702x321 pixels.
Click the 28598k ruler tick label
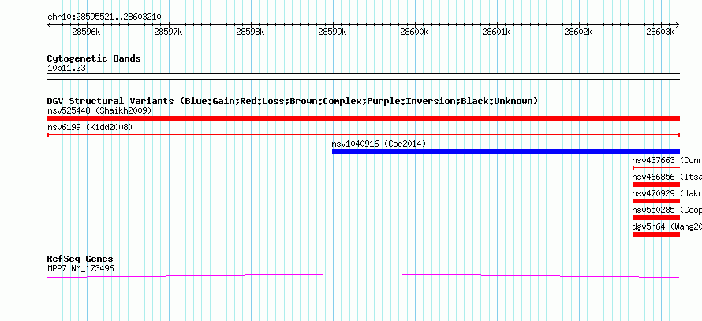[x=250, y=32]
